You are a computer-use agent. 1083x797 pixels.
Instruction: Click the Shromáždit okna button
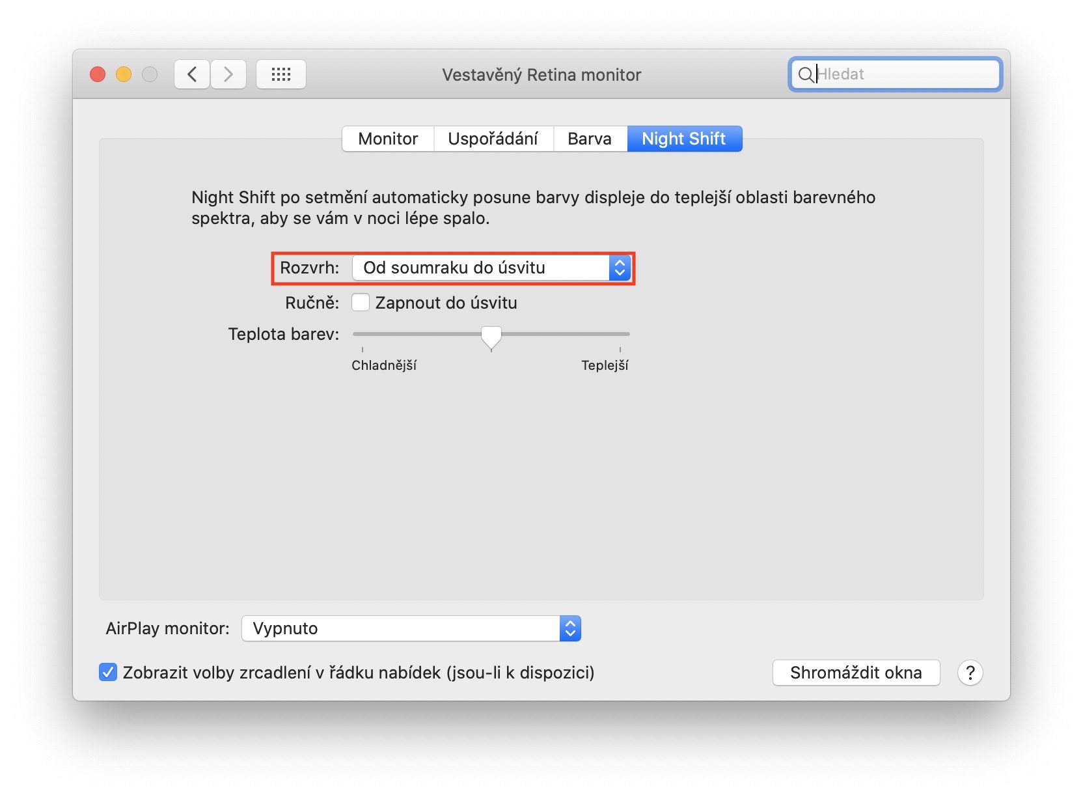856,673
